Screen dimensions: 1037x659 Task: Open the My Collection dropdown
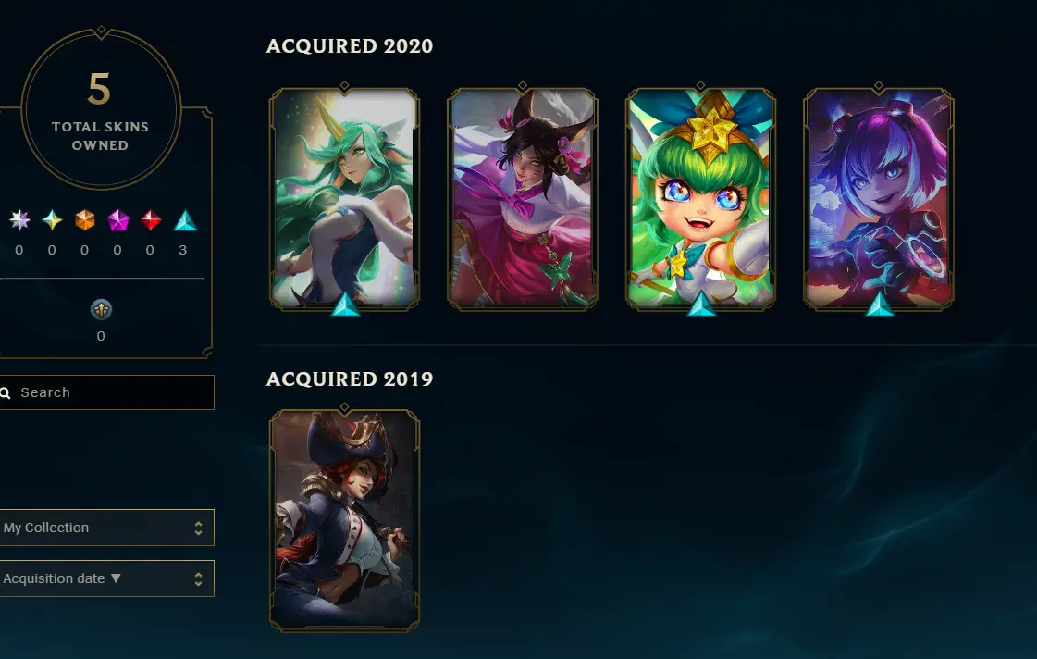tap(106, 528)
